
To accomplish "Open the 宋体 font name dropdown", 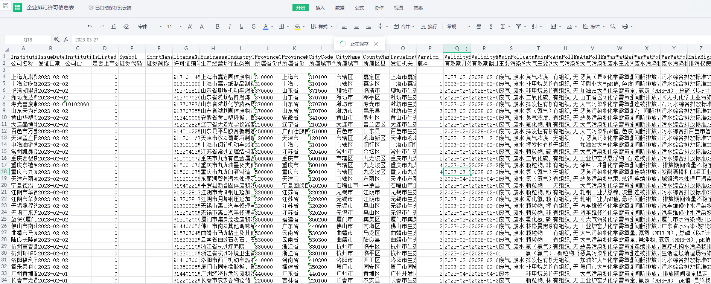I will (150, 26).
